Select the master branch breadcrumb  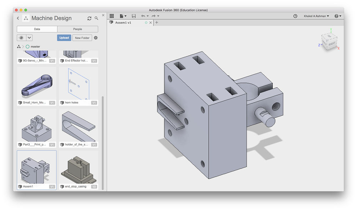(x=33, y=47)
